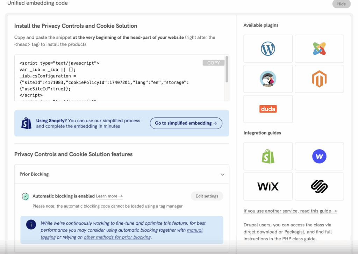The height and width of the screenshot is (254, 358).
Task: Click the 'Unified embedding code' title
Action: click(37, 3)
